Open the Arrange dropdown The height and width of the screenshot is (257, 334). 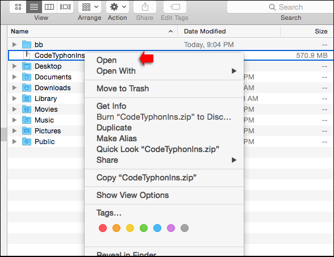coord(90,7)
